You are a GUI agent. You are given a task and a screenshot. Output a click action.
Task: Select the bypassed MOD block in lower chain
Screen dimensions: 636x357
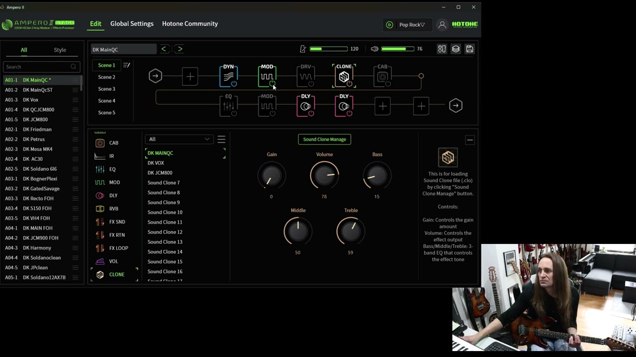pos(267,106)
